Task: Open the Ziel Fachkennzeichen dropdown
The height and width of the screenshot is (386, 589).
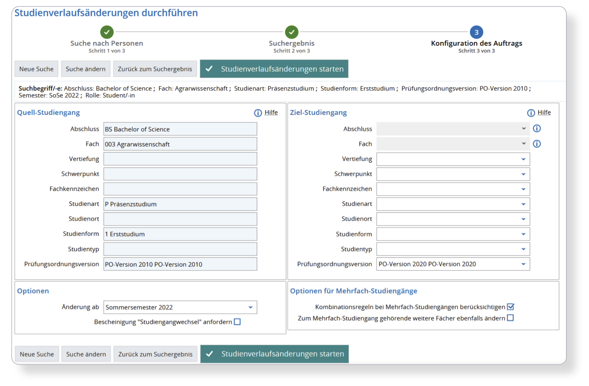Action: 453,189
